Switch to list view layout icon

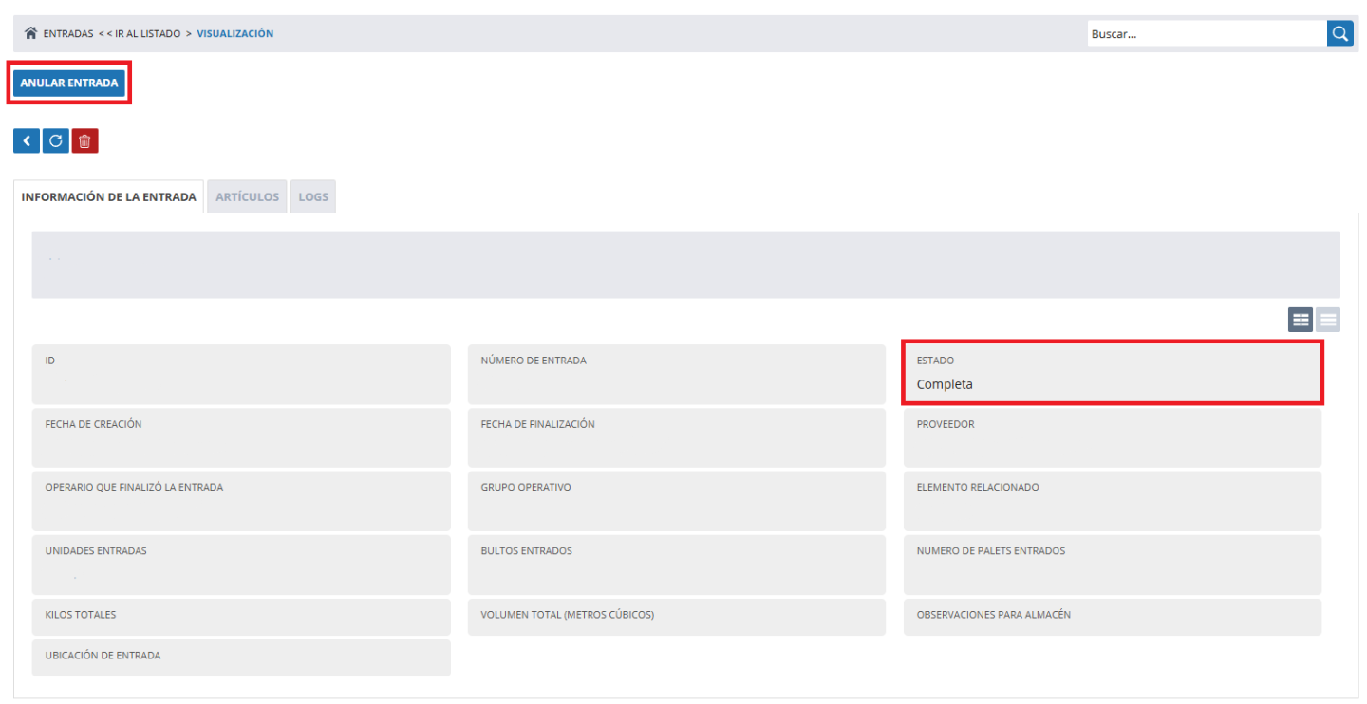click(1328, 321)
